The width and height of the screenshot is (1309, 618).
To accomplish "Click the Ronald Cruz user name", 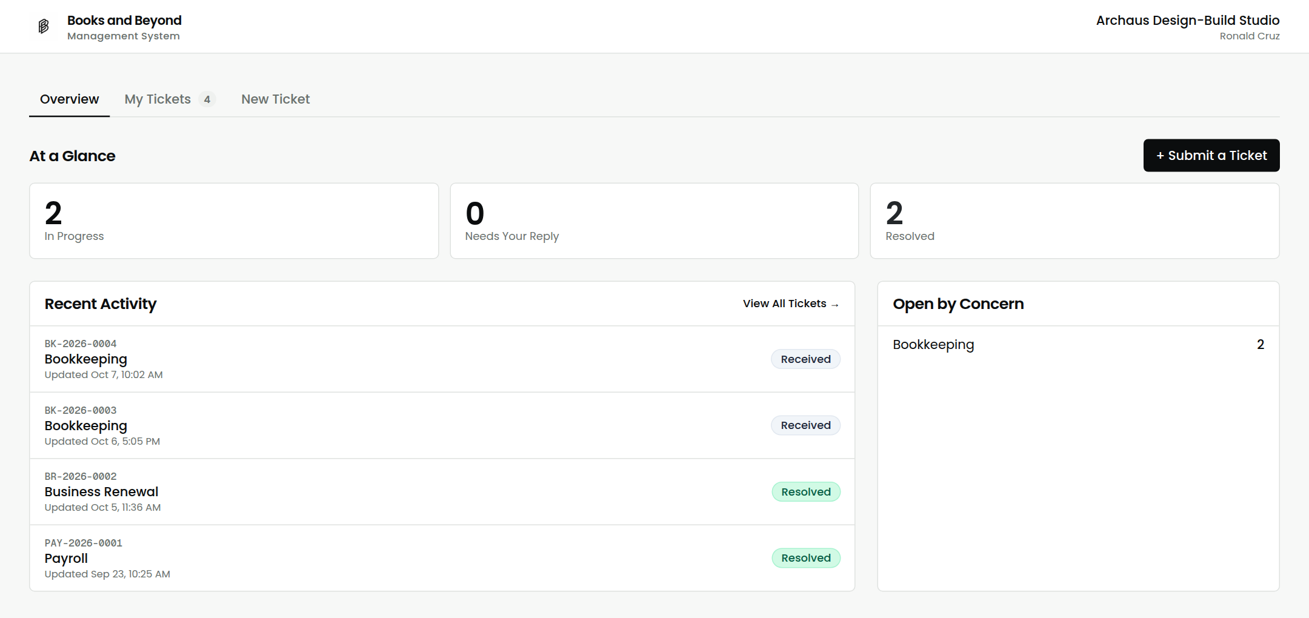I will point(1250,36).
